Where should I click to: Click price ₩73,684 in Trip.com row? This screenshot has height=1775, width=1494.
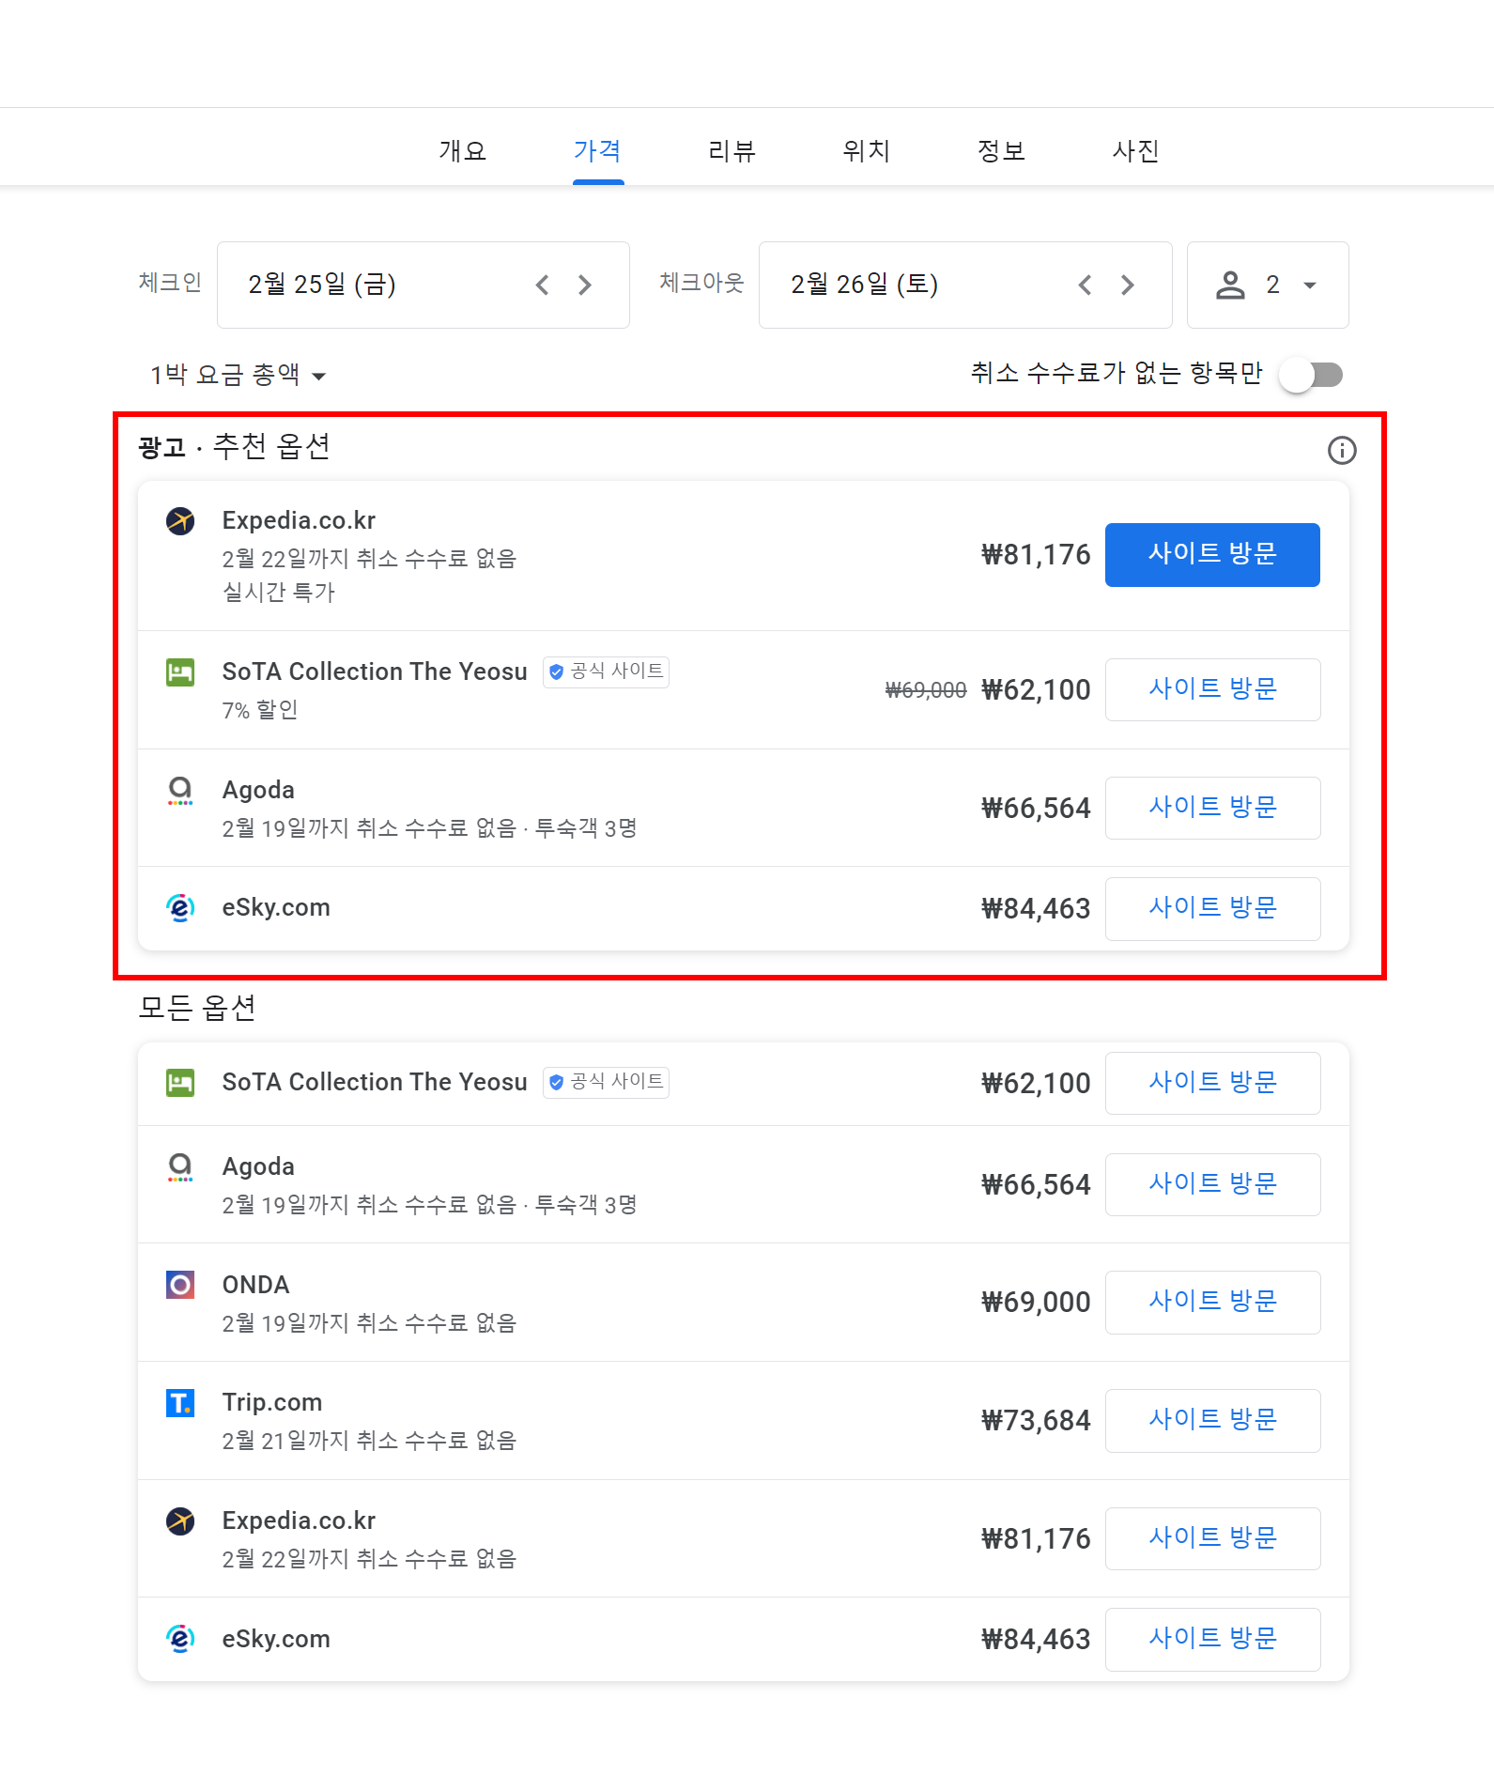[1036, 1420]
